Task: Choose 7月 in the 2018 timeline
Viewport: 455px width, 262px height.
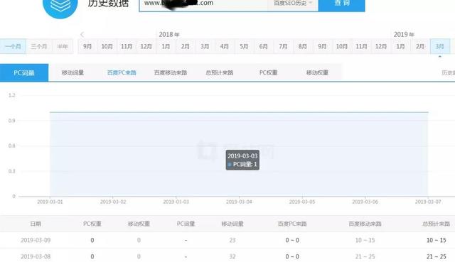Action: click(x=283, y=46)
